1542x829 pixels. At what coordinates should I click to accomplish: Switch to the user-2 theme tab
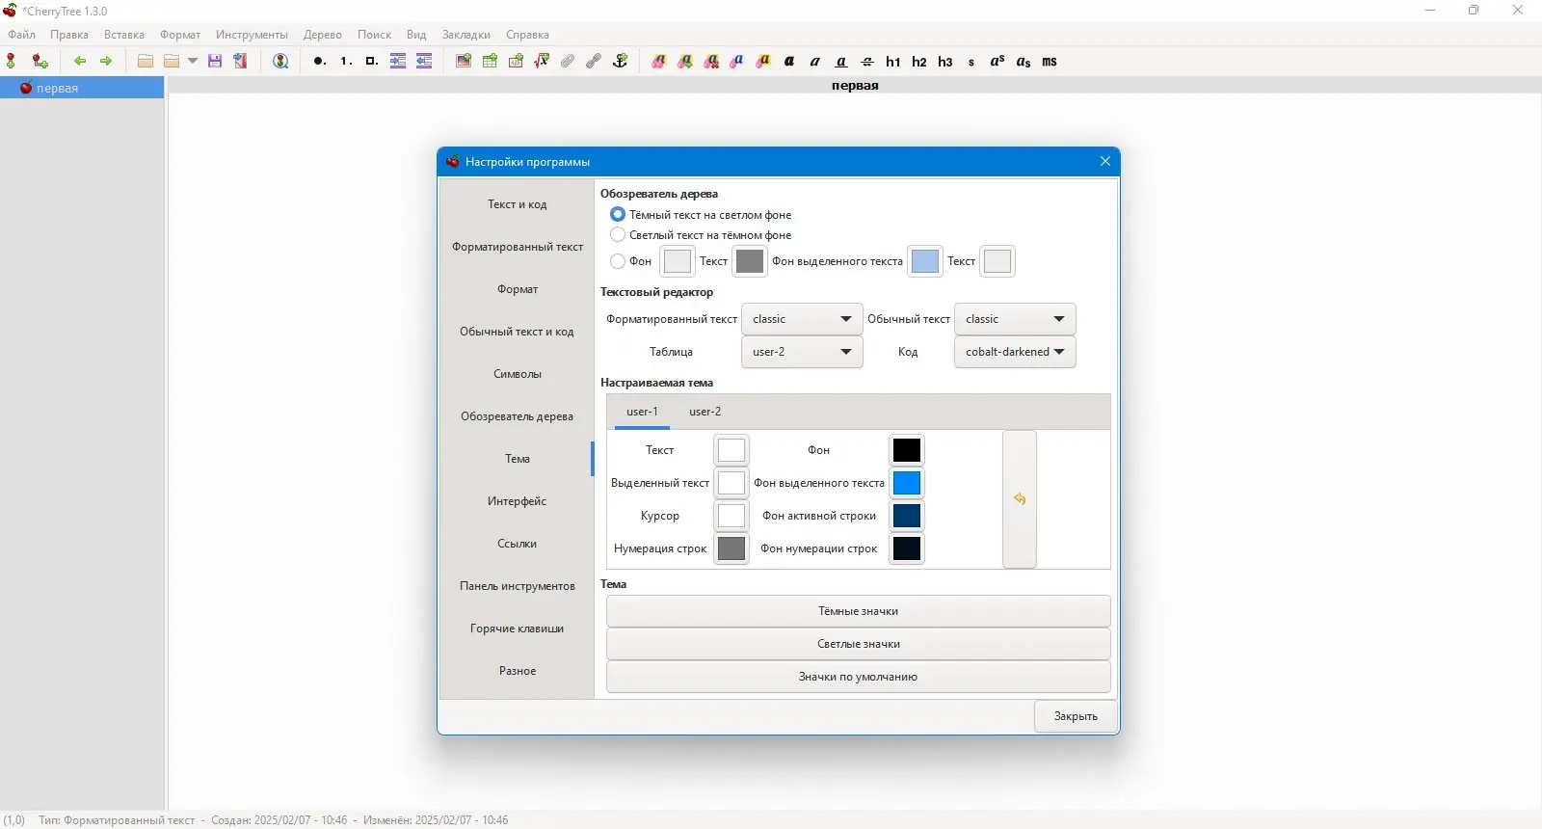pyautogui.click(x=705, y=412)
